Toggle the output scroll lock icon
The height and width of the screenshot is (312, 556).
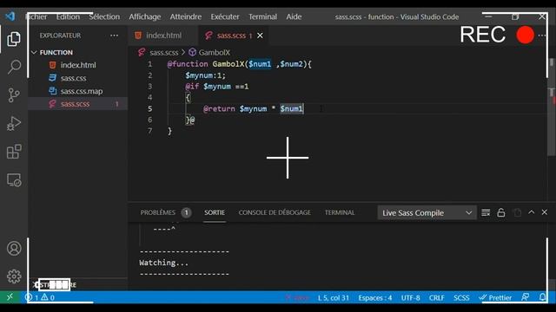coord(500,212)
